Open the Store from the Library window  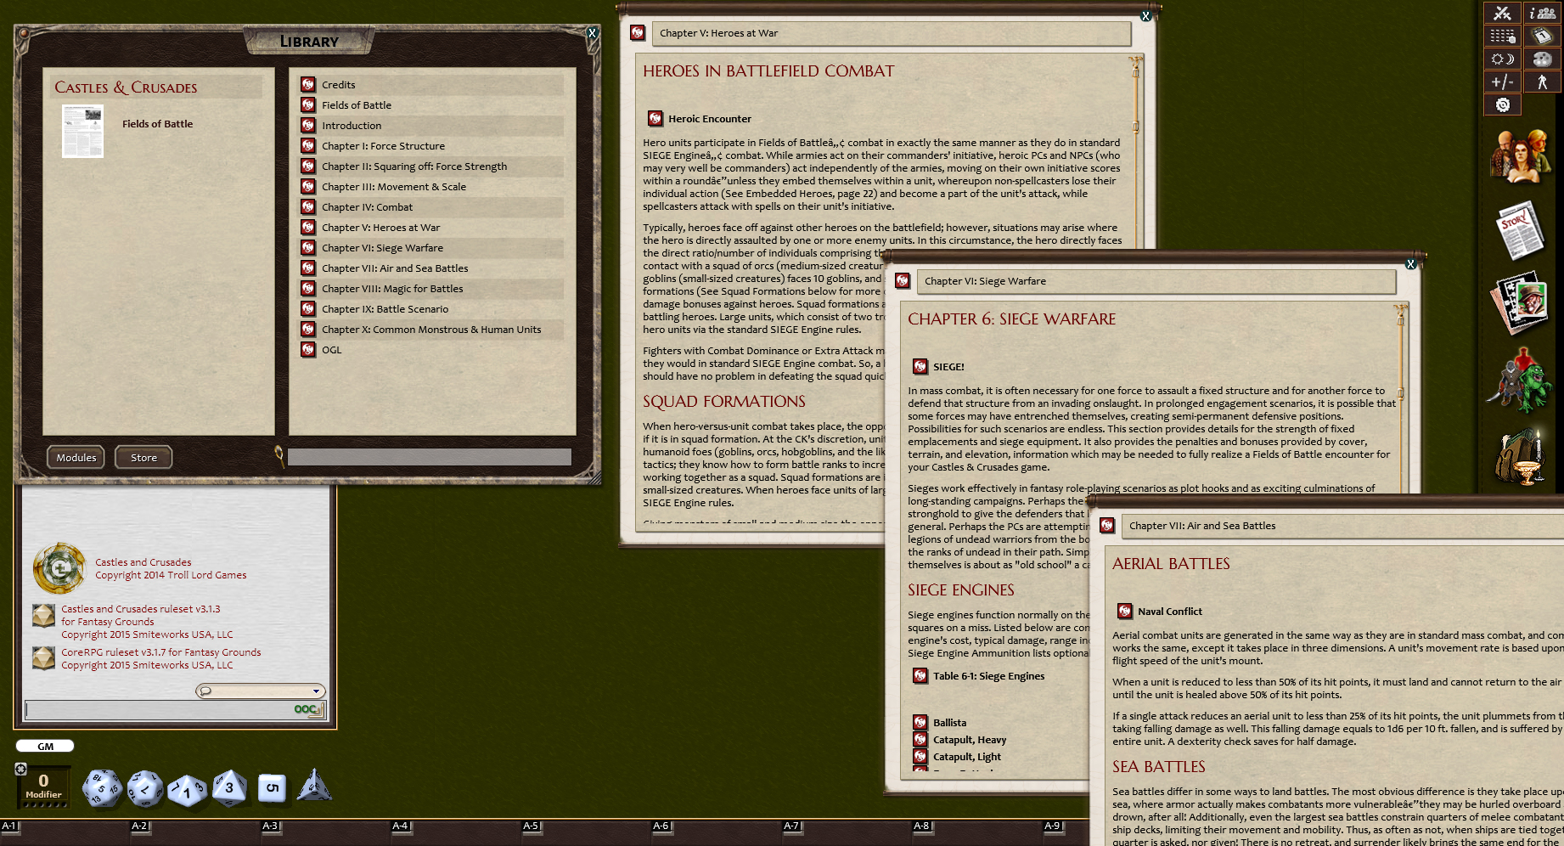(143, 457)
